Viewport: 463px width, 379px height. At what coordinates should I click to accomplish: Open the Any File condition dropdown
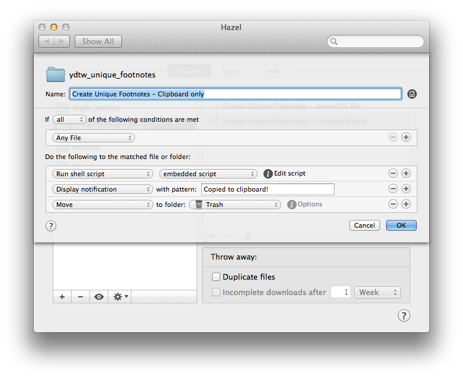click(94, 138)
